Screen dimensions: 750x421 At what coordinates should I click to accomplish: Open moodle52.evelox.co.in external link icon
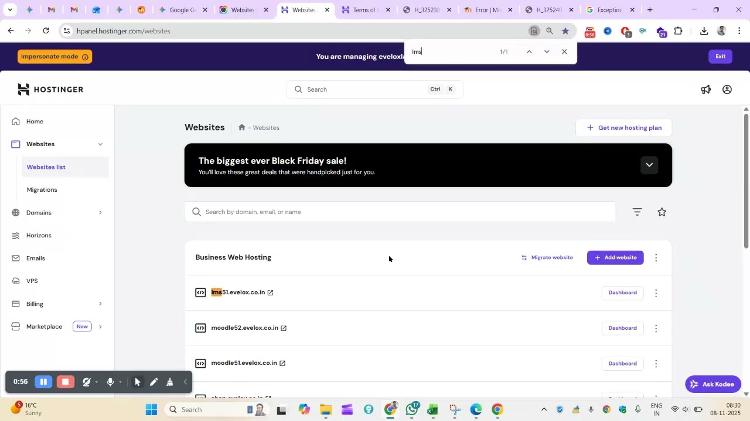point(284,328)
